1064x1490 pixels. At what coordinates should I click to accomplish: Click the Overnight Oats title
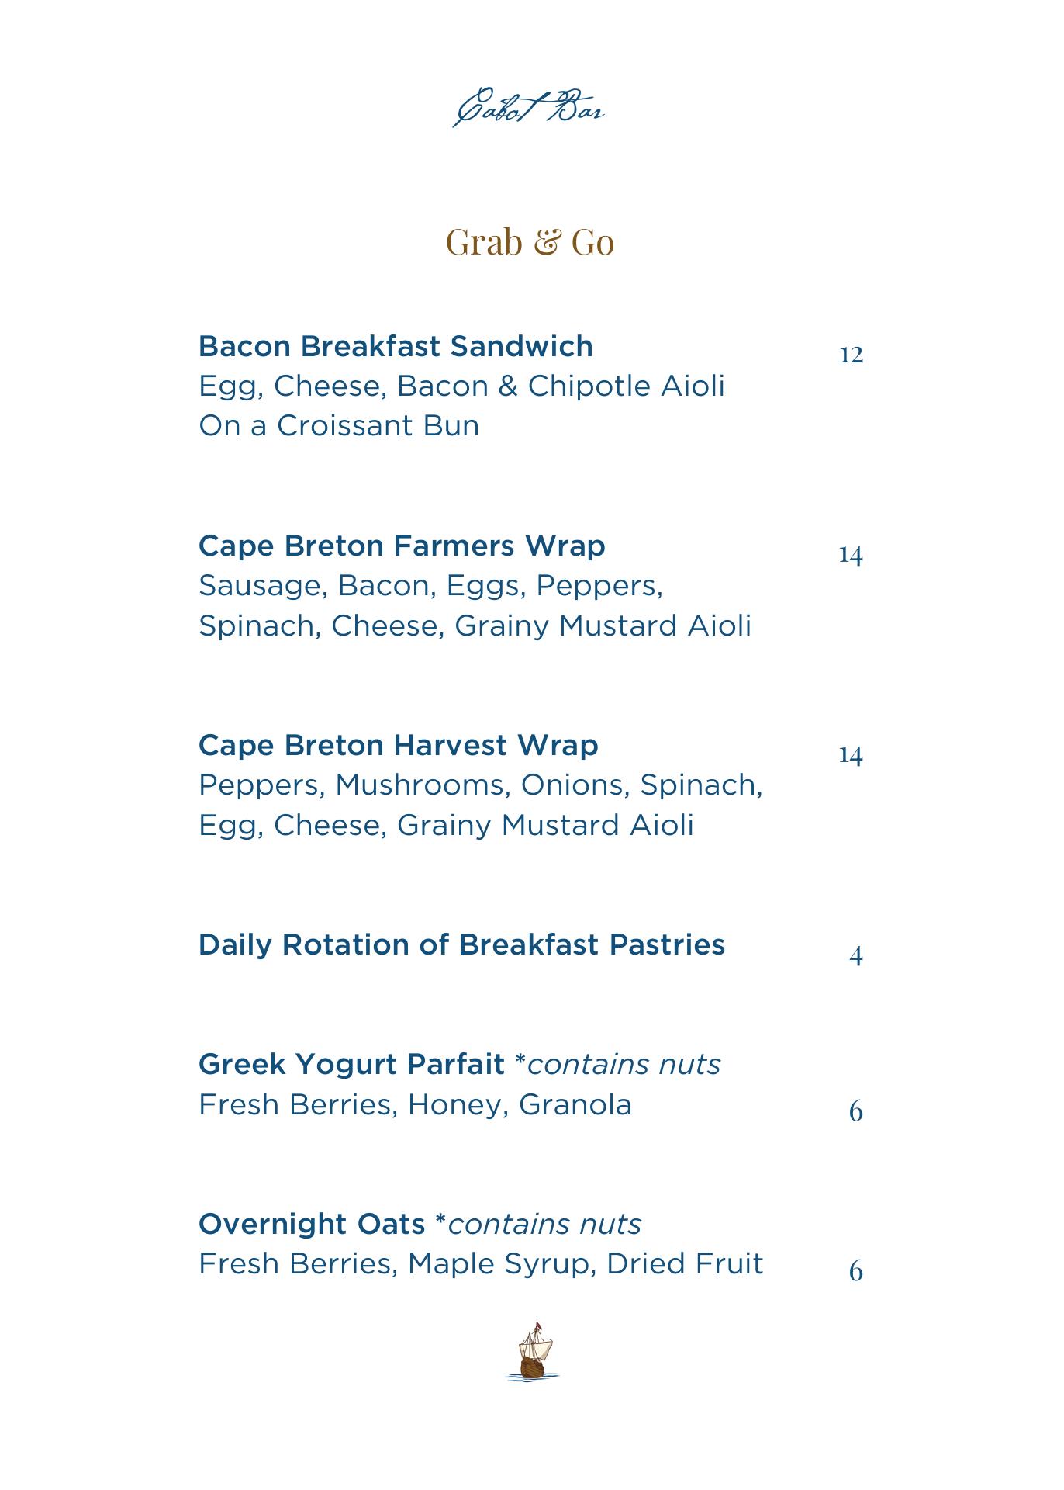312,1224
